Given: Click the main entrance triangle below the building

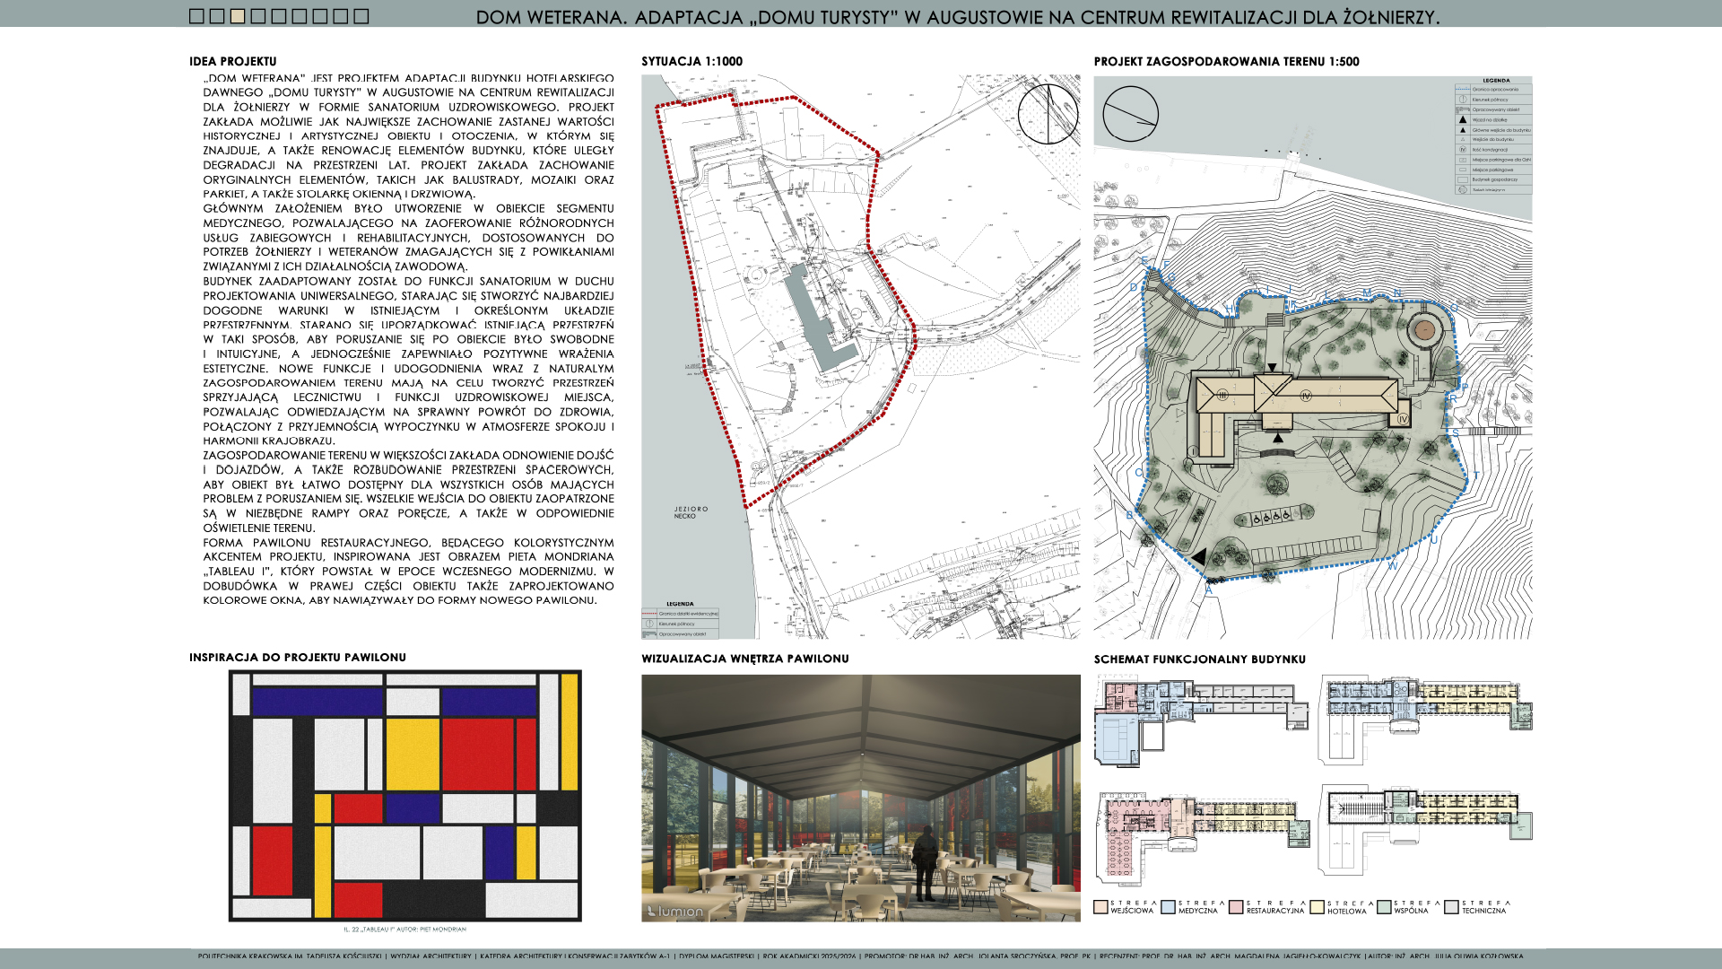Looking at the screenshot, I should [x=1278, y=438].
